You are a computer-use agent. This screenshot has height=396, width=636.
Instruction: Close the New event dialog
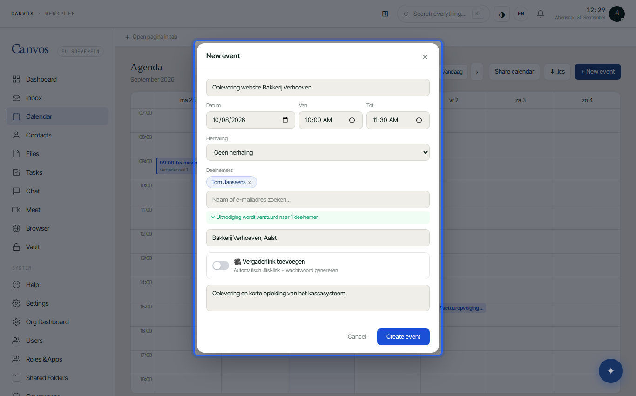[425, 57]
